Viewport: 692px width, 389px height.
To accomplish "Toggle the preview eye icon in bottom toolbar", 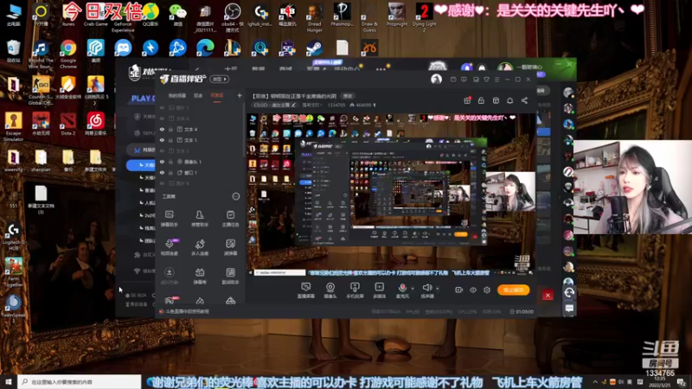I will 473,290.
